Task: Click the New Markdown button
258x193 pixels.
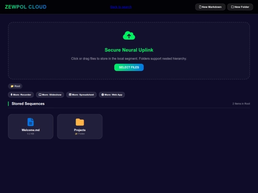Action: pyautogui.click(x=210, y=7)
